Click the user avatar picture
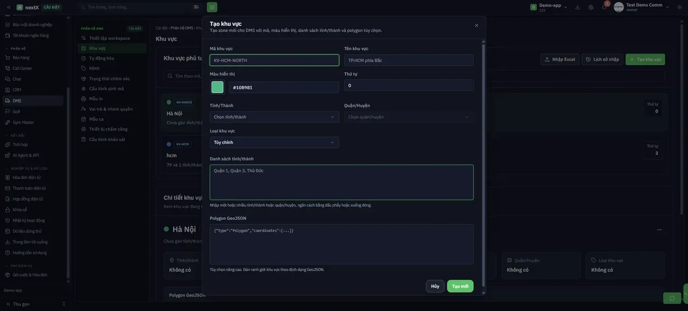The height and width of the screenshot is (311, 688). [619, 7]
